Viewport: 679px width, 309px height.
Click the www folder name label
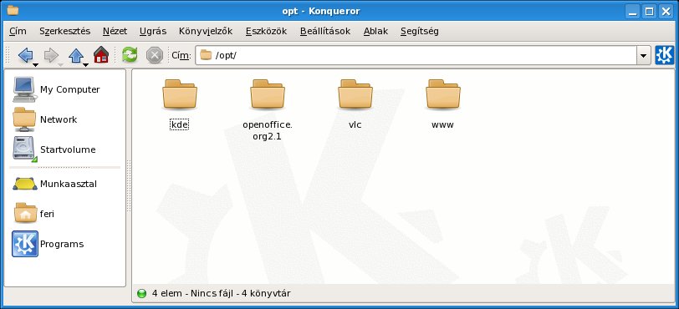coord(442,125)
